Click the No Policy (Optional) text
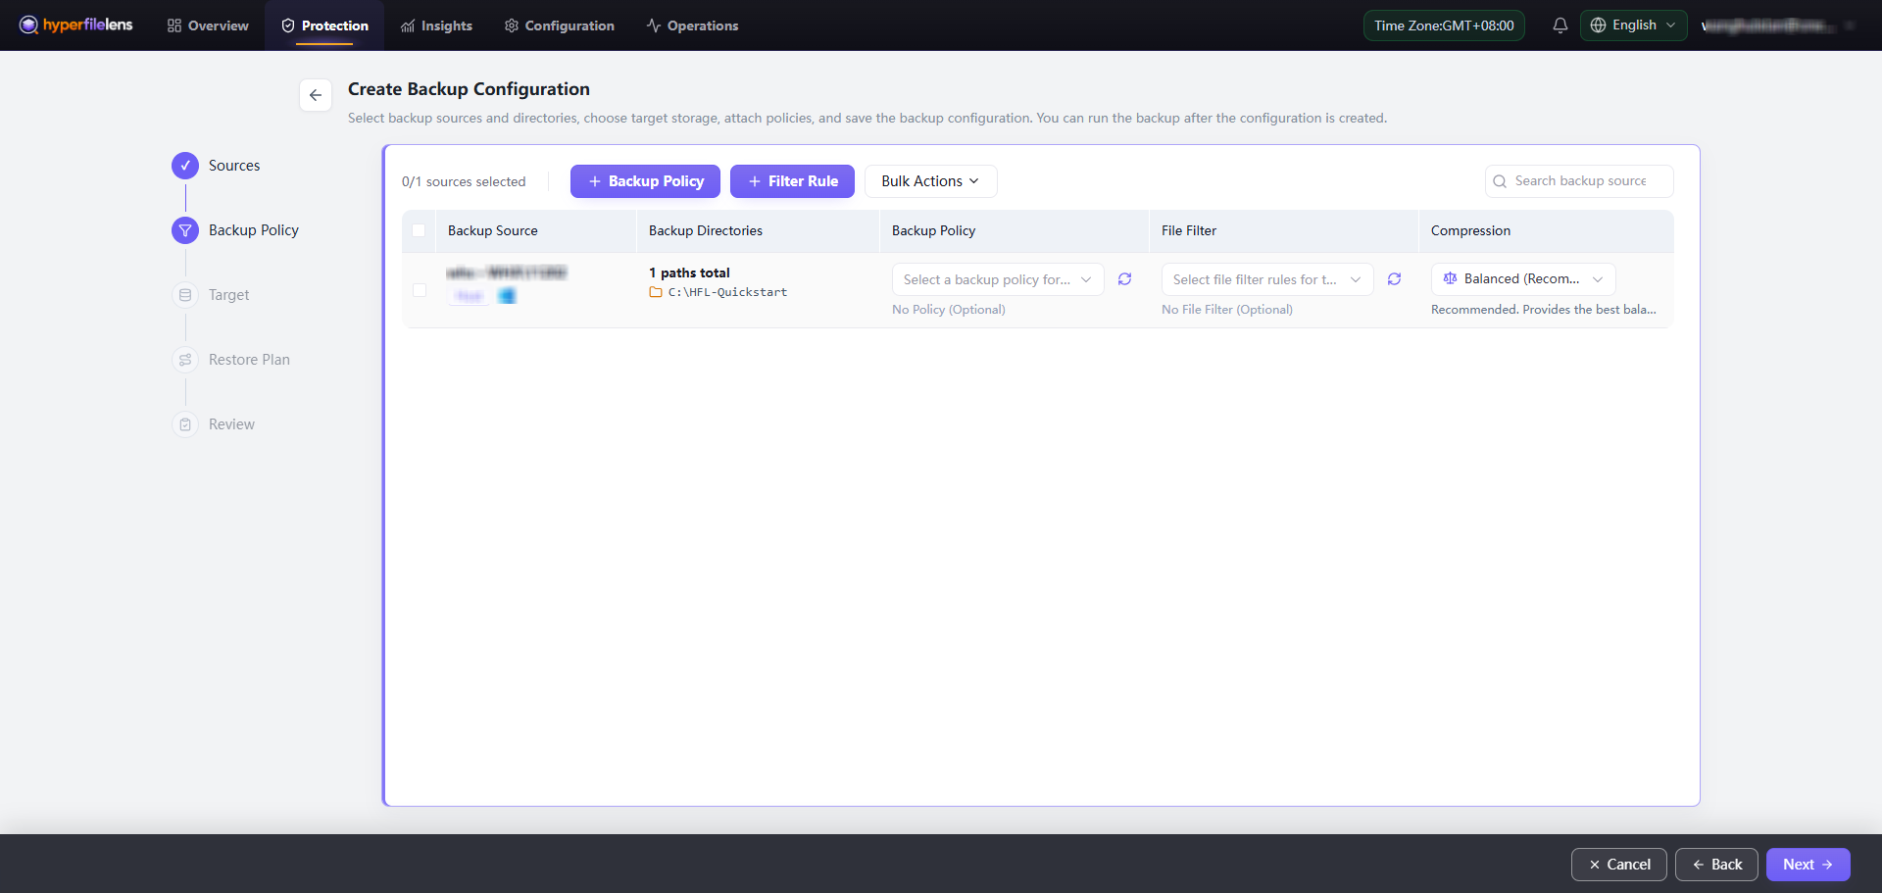The height and width of the screenshot is (893, 1882). point(949,310)
